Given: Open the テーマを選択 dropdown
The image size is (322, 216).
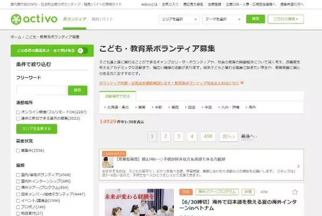Looking at the screenshot, I should (x=223, y=19).
